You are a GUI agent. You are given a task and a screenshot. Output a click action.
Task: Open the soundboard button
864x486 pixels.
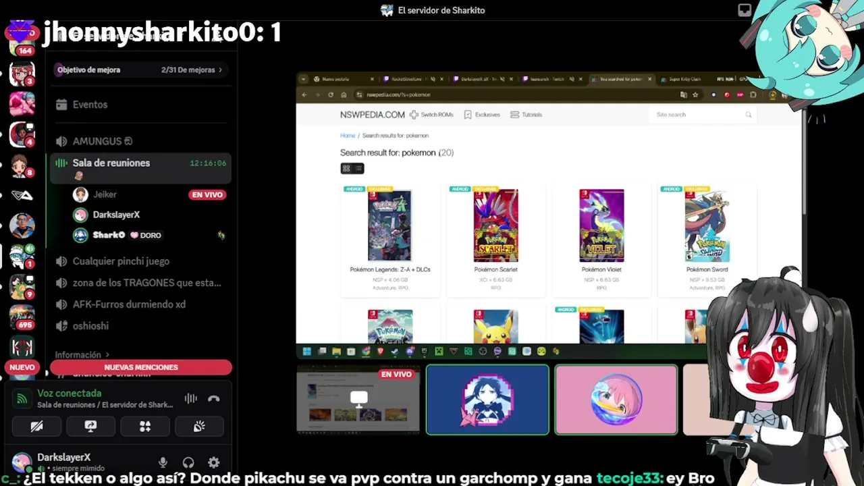(199, 427)
